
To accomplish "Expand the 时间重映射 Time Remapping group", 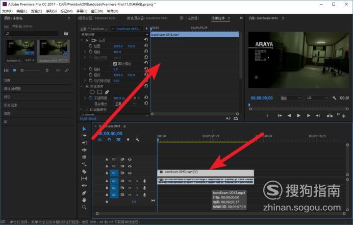I will 82,110.
